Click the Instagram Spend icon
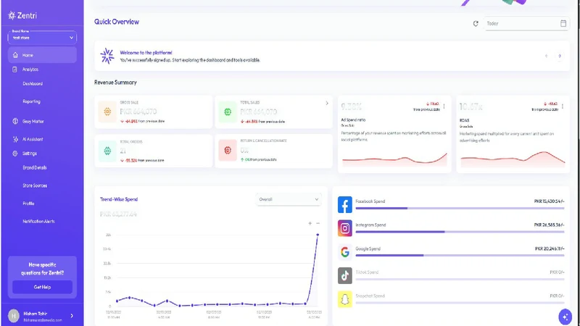This screenshot has height=326, width=580. coord(345,228)
